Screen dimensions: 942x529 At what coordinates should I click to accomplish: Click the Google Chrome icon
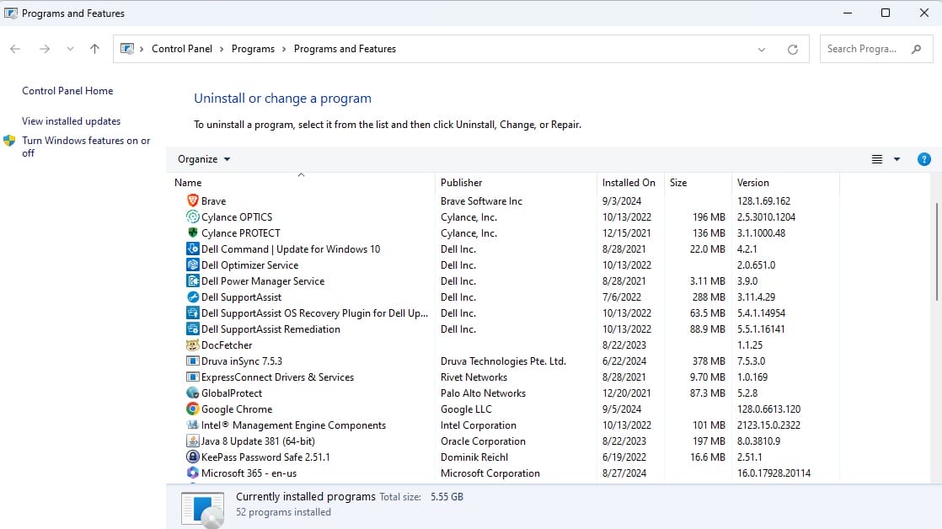[x=195, y=409]
